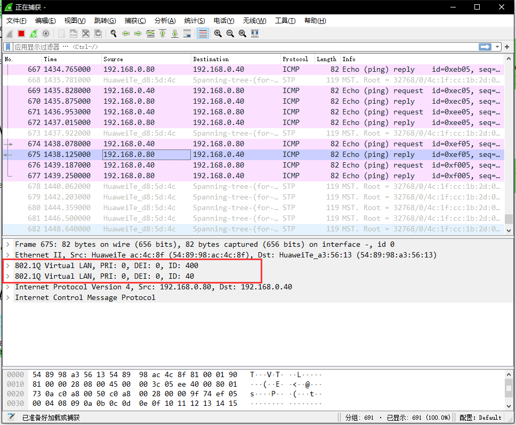
Task: Expand 802.1Q Virtual LAN ID: 40 row
Action: tap(7, 276)
